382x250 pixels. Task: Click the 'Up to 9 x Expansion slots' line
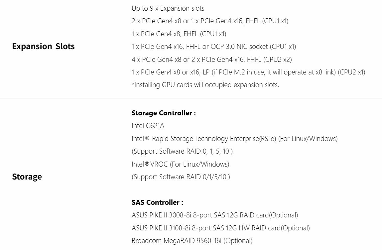168,8
